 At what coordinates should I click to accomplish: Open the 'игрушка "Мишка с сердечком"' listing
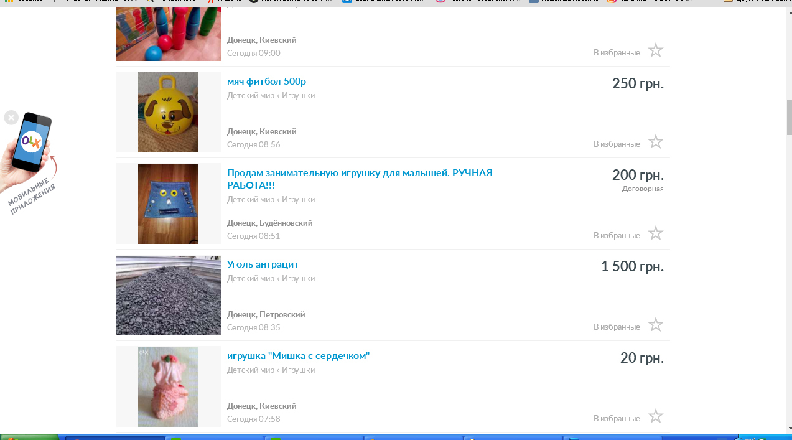click(299, 356)
